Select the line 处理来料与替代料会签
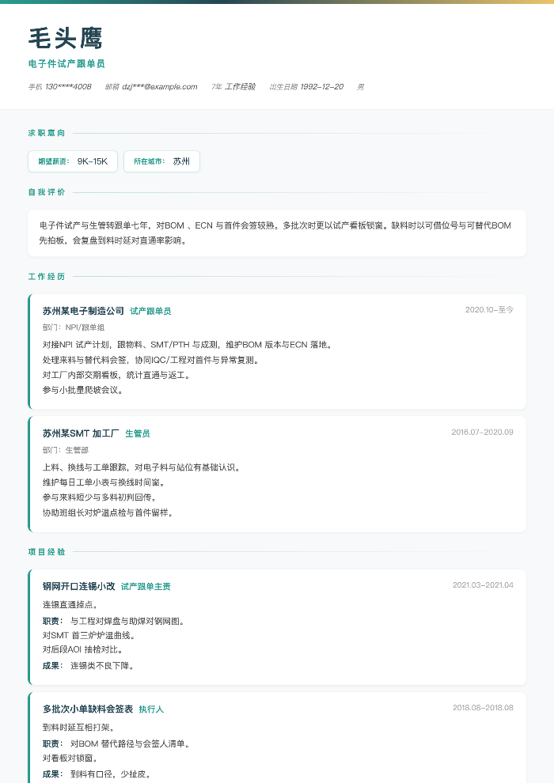 151,360
